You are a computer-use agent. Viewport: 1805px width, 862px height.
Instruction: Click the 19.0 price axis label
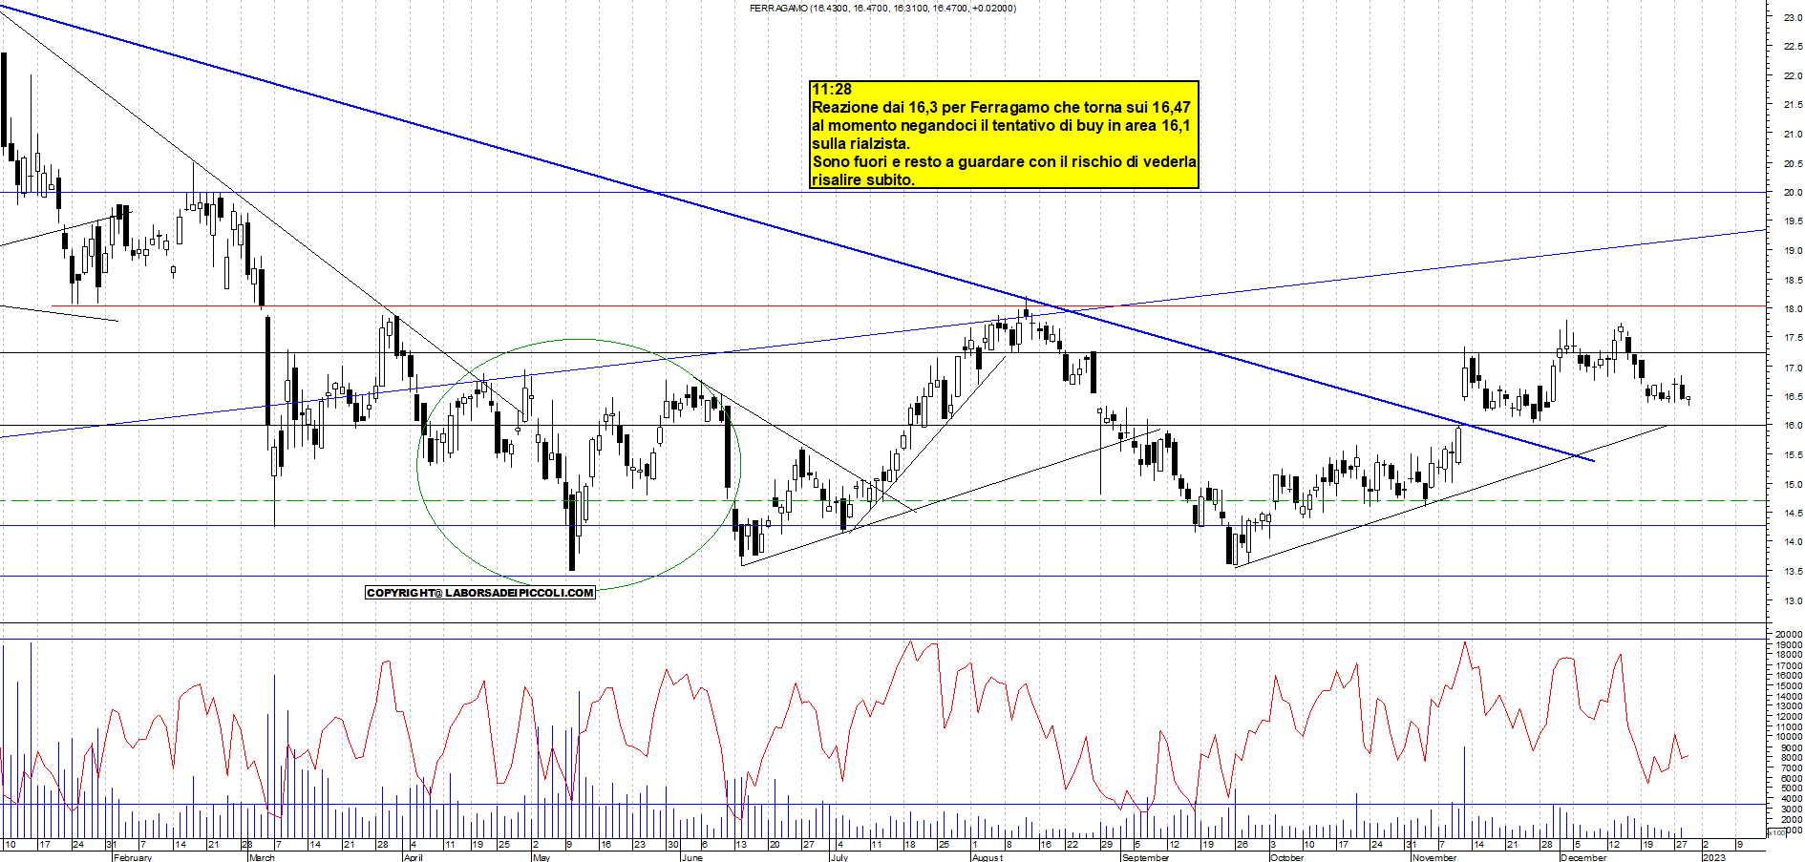tap(1793, 250)
